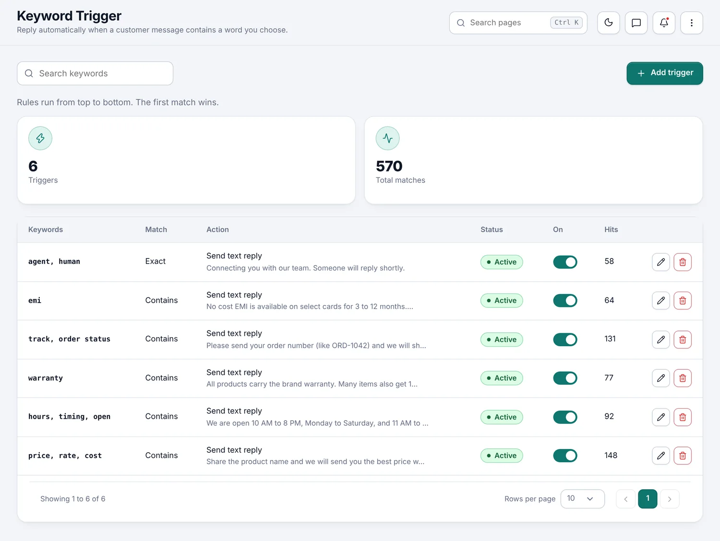The height and width of the screenshot is (541, 720).
Task: Click the Hits column header
Action: 611,230
